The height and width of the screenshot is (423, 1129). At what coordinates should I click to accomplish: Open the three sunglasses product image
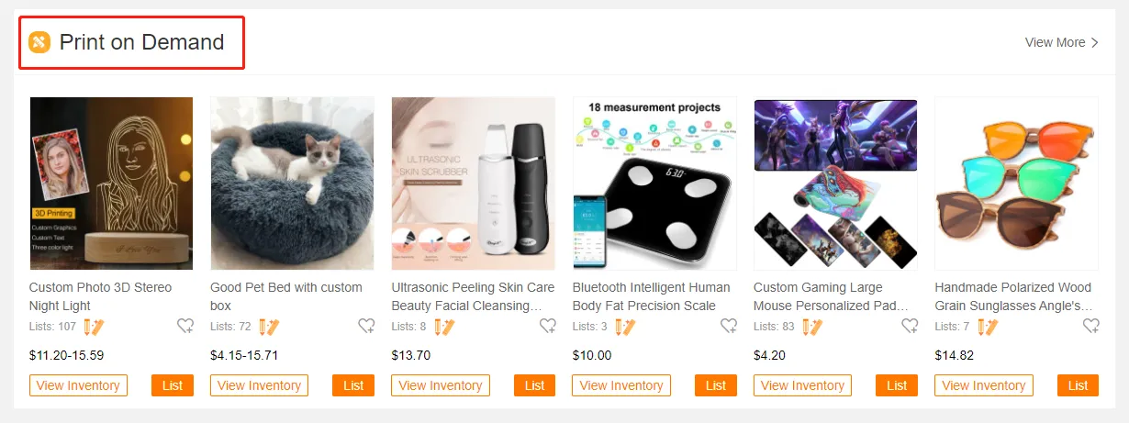(1017, 183)
